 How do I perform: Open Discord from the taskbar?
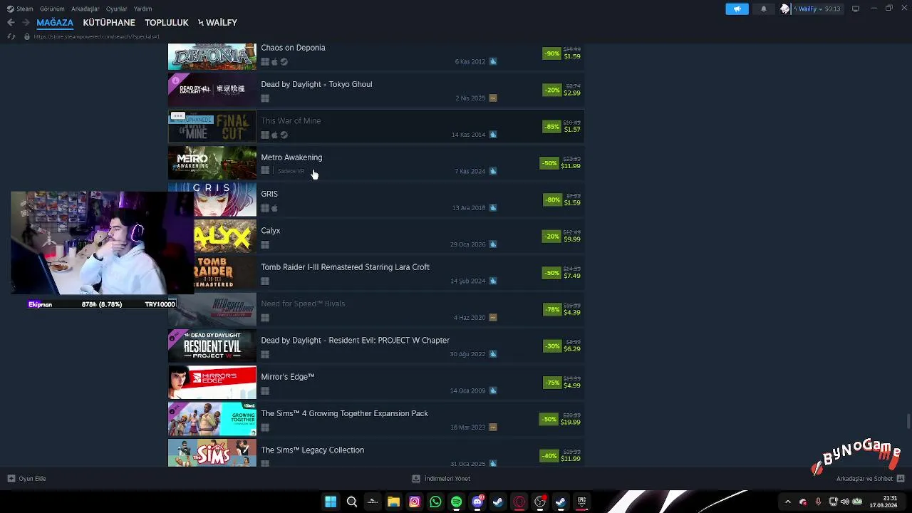[x=477, y=502]
